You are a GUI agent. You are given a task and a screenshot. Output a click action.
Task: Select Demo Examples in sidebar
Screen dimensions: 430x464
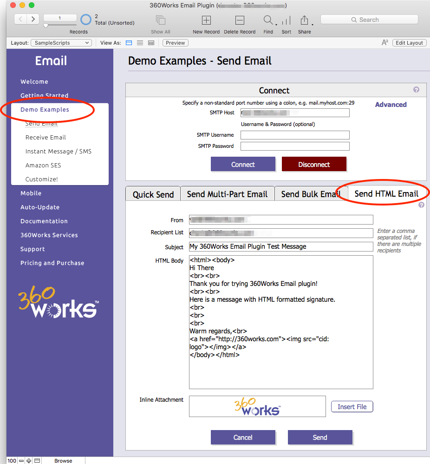[45, 109]
